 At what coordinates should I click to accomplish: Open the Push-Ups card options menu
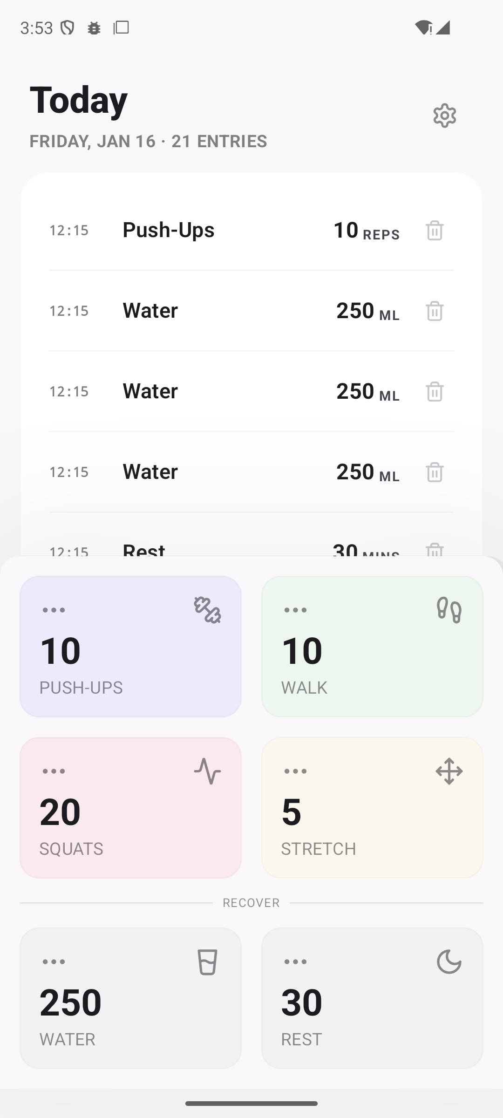click(54, 610)
